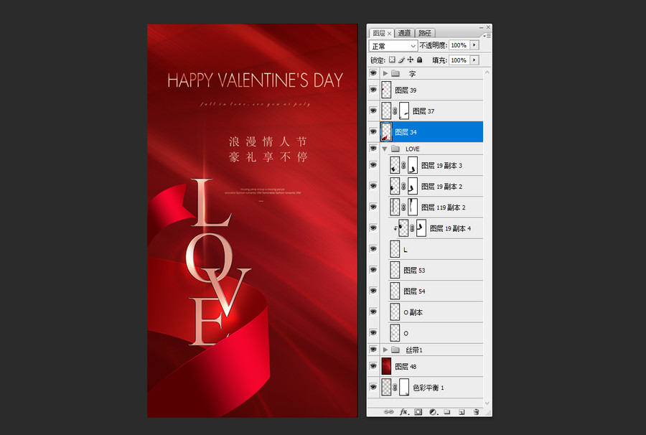Hide 图层 39 using its eye icon
This screenshot has width=646, height=435.
(x=373, y=90)
